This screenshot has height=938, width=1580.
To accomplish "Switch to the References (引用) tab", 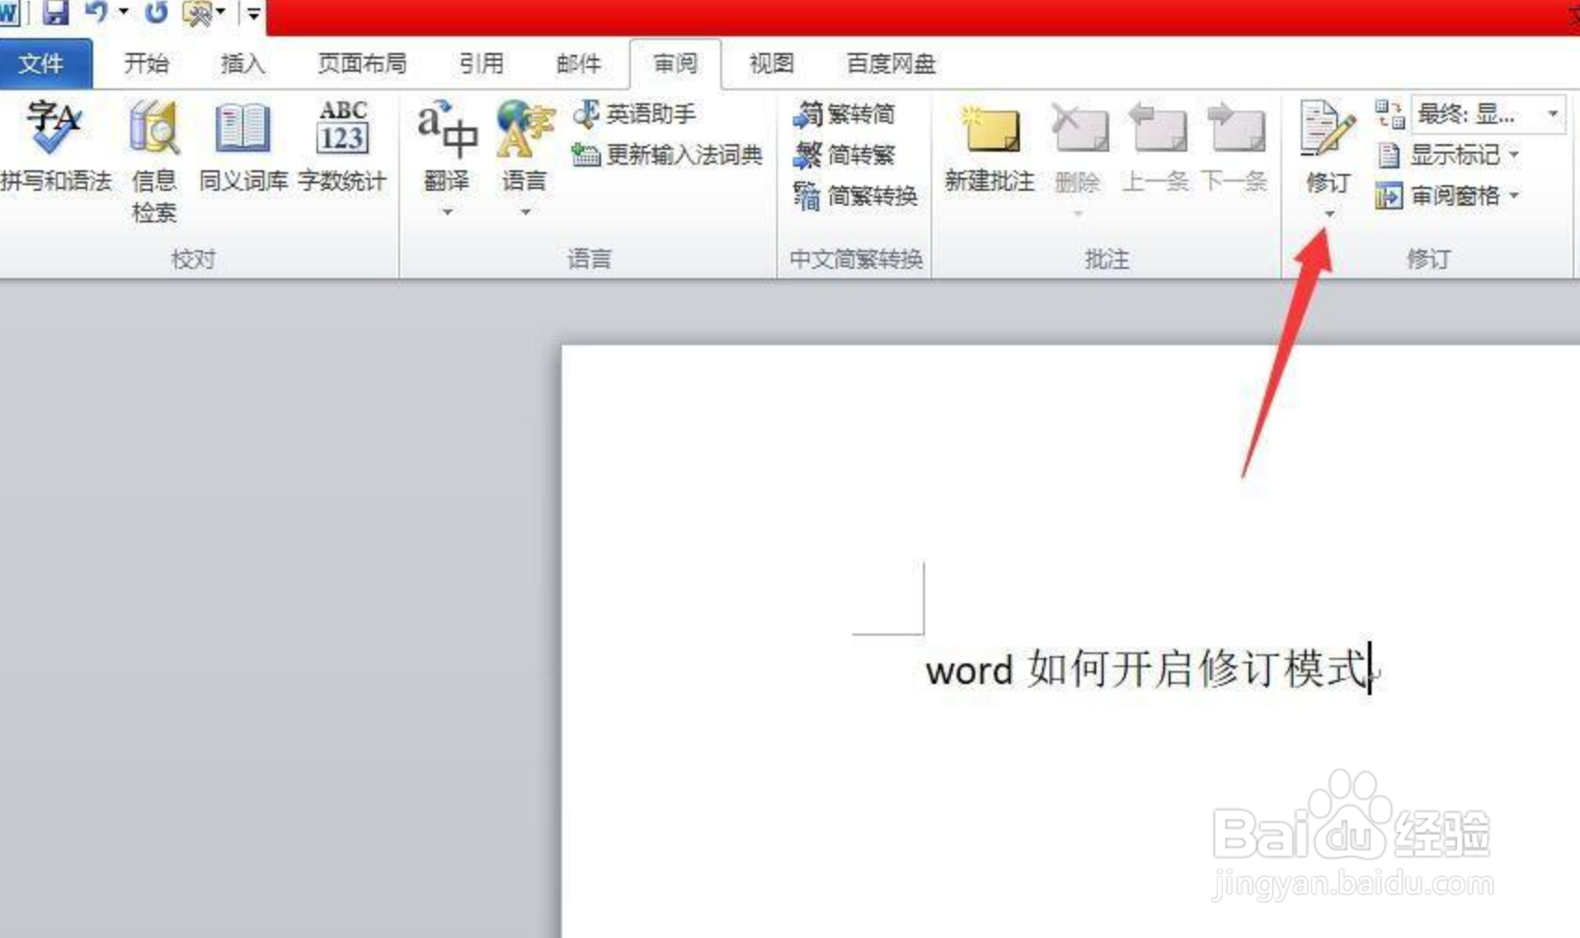I will (481, 63).
